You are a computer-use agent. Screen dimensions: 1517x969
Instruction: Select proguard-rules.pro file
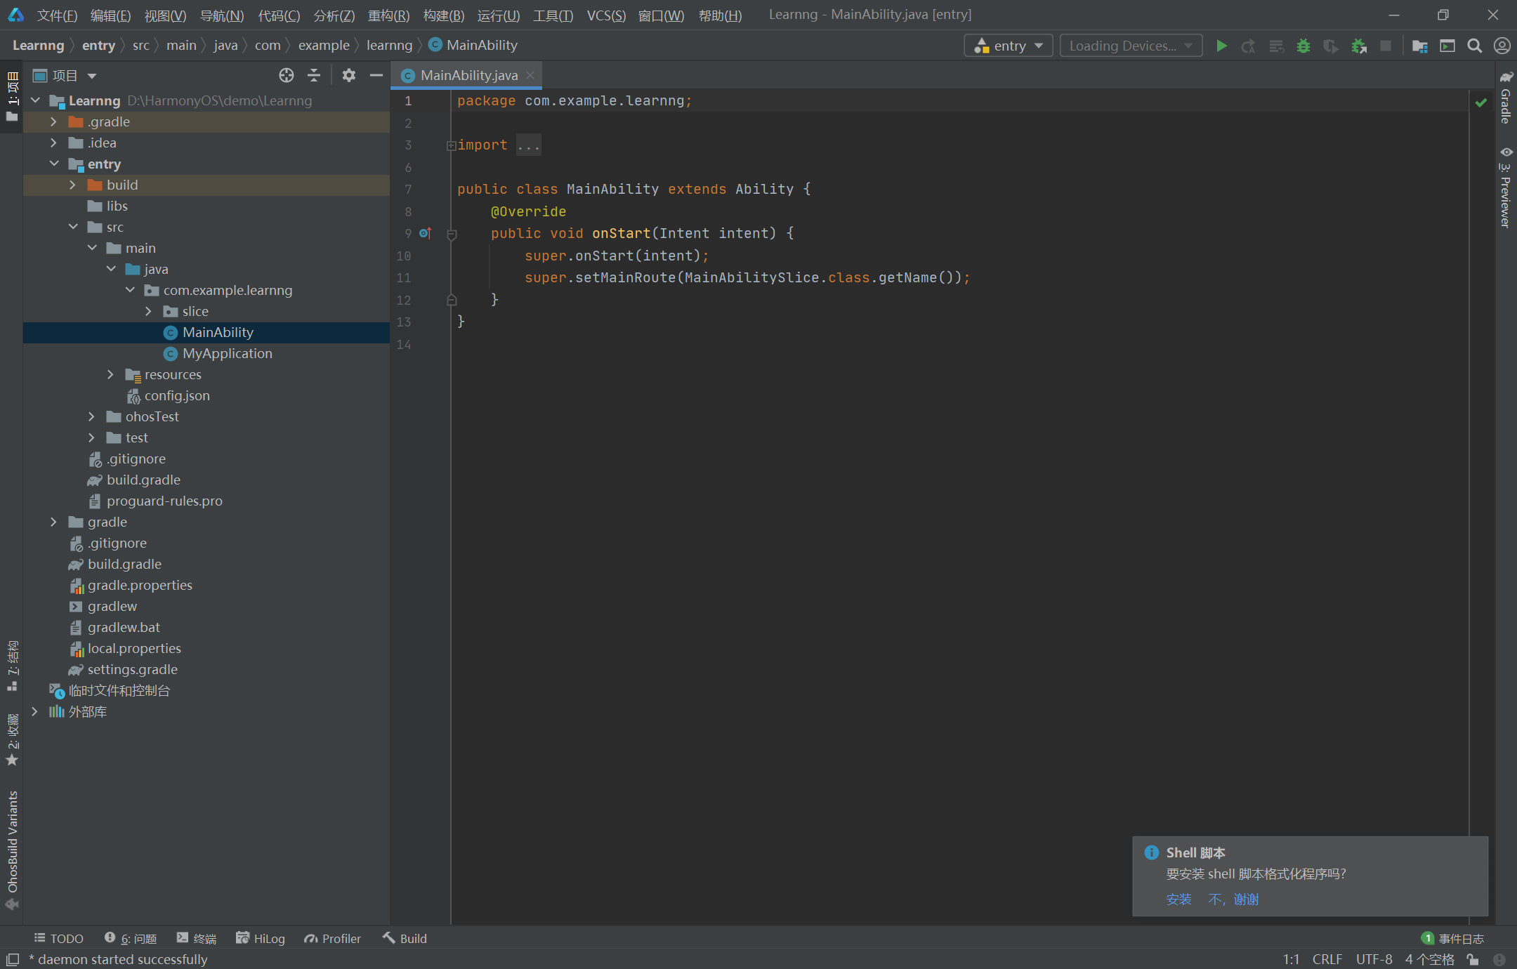point(164,501)
